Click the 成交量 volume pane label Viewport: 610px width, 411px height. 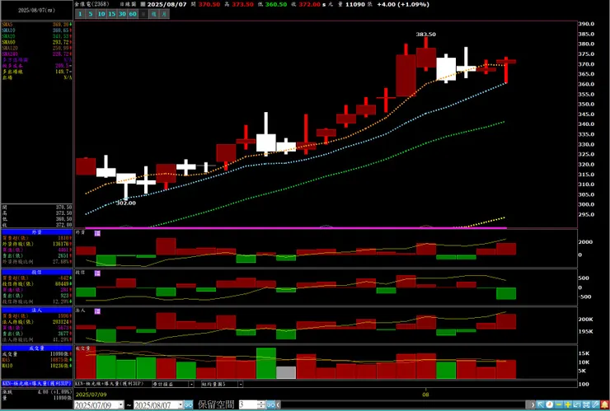83,348
